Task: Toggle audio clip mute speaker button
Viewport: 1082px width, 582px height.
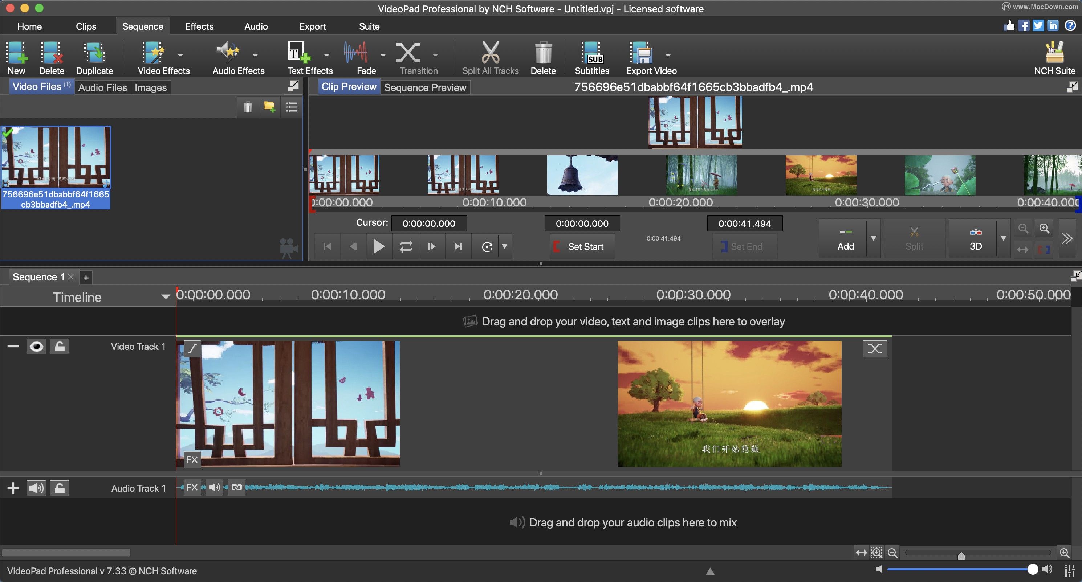Action: click(x=214, y=487)
